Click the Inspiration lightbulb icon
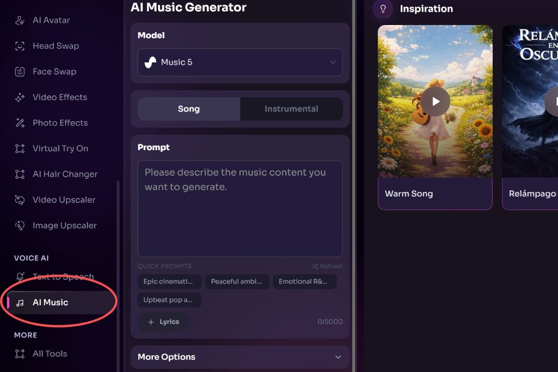Viewport: 558px width, 372px height. (x=383, y=9)
